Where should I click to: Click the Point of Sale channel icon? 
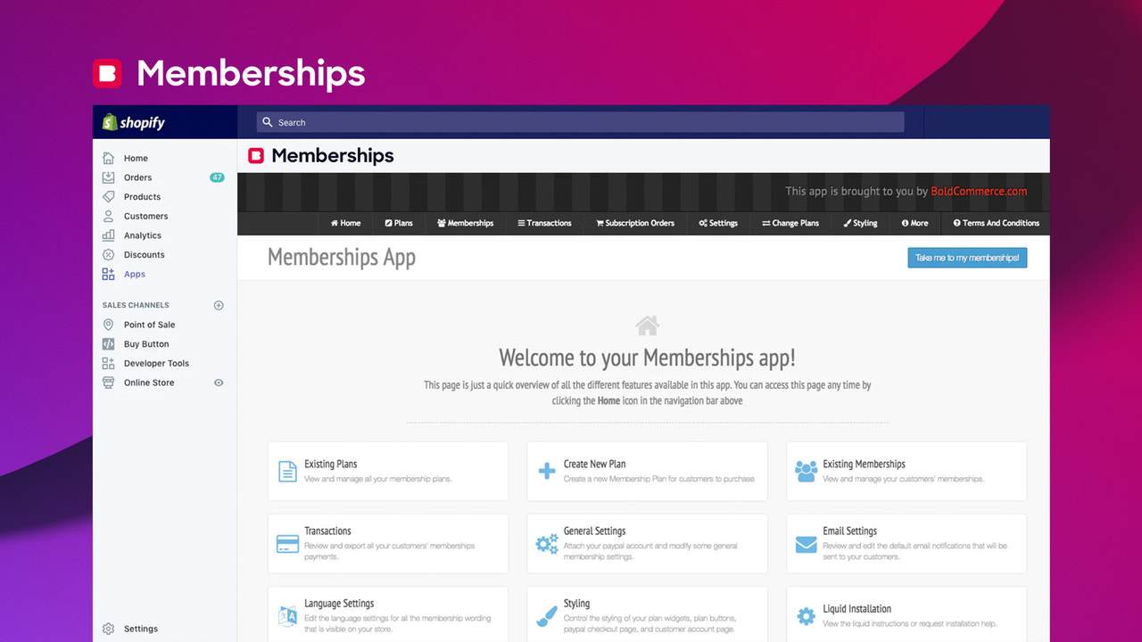[x=108, y=325]
